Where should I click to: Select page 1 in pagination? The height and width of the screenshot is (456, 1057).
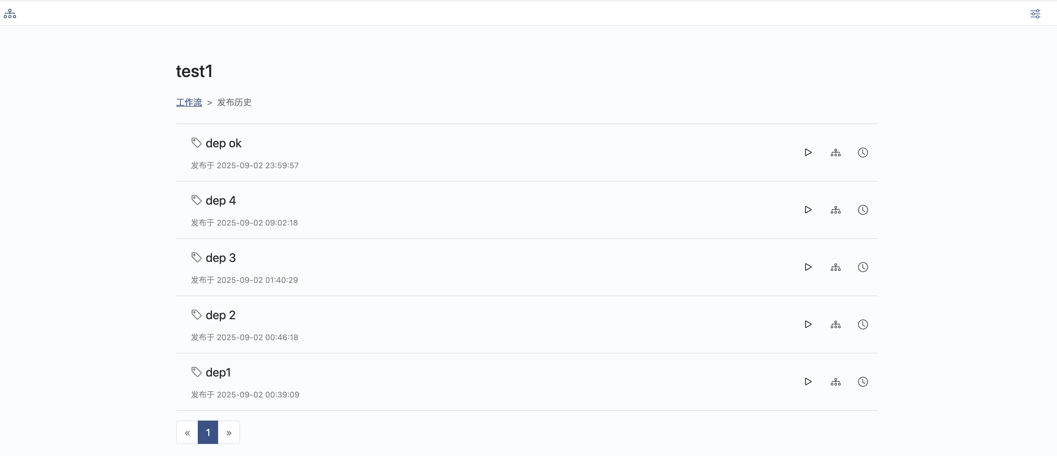click(208, 433)
